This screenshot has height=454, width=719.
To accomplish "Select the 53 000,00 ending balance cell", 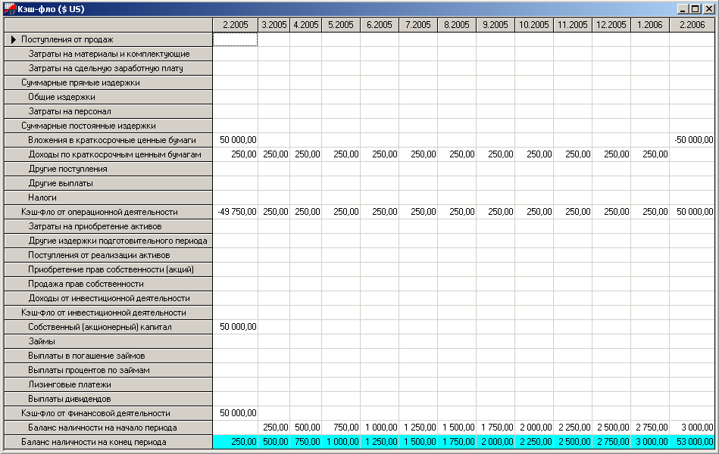I will tap(692, 442).
